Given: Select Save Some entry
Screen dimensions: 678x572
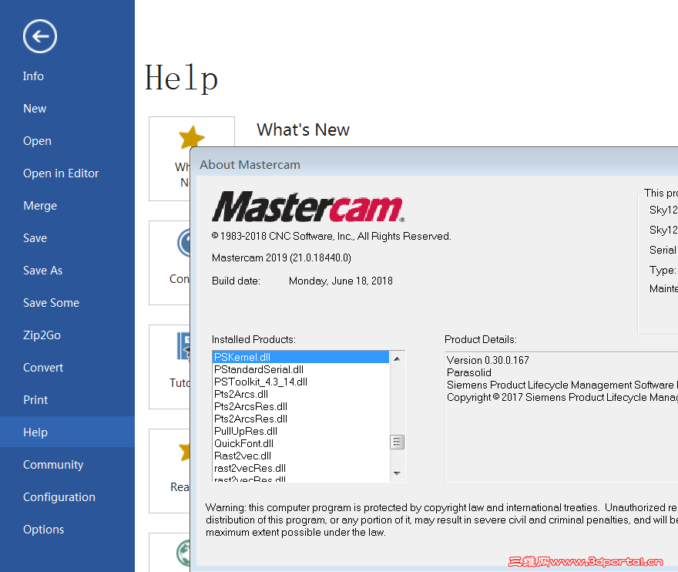Looking at the screenshot, I should tap(51, 303).
